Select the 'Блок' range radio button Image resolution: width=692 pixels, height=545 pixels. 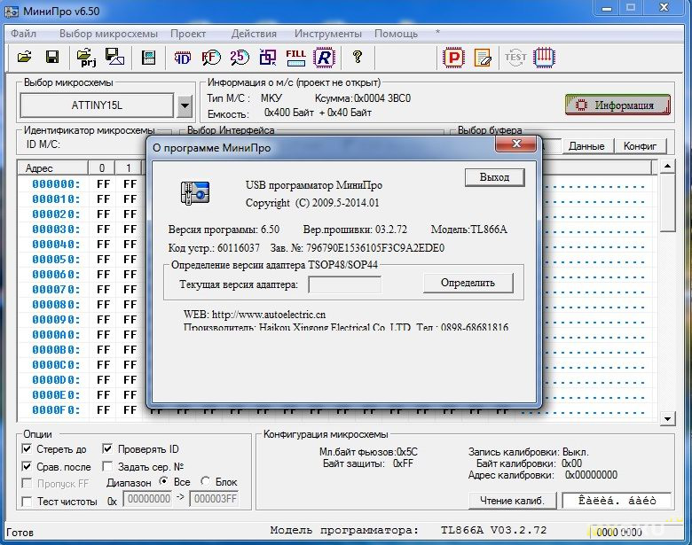205,481
